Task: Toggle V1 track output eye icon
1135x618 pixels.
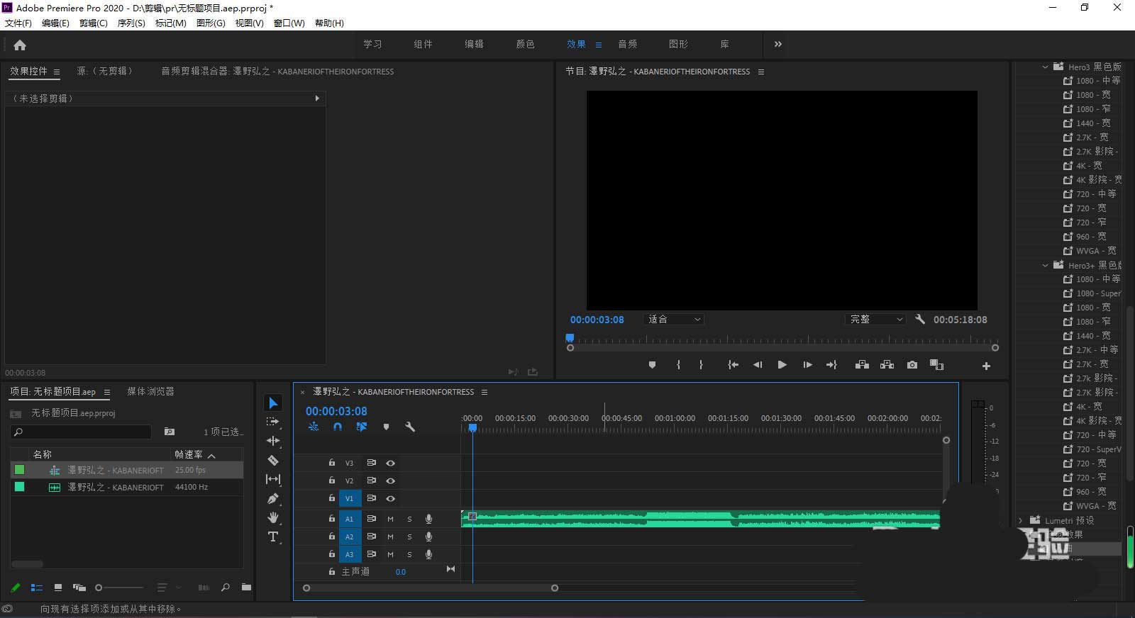Action: click(x=390, y=498)
